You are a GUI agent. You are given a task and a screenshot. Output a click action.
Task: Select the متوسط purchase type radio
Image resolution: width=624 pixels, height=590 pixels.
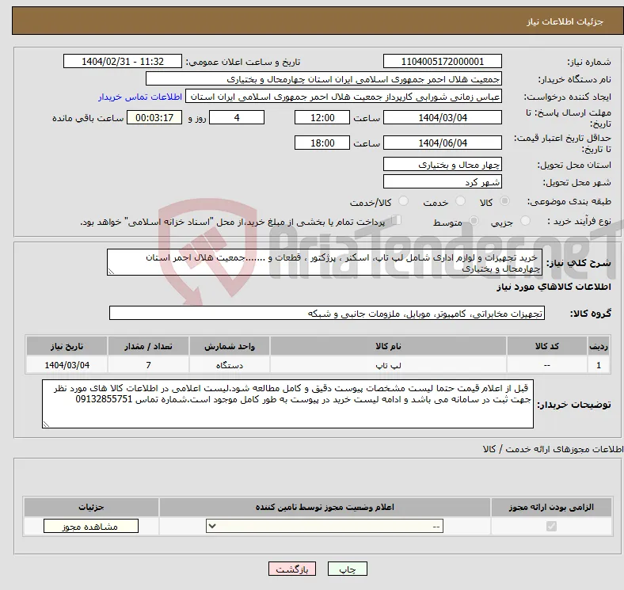474,221
